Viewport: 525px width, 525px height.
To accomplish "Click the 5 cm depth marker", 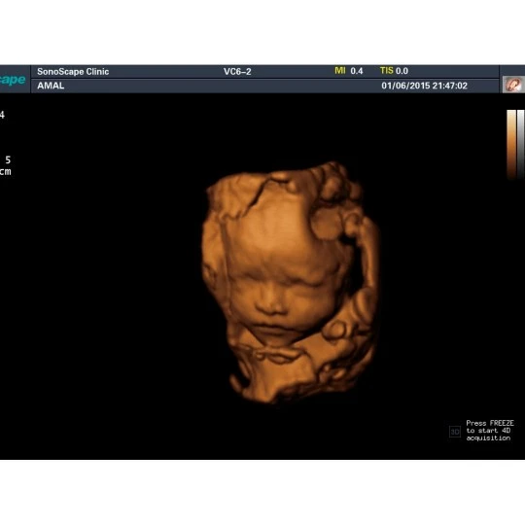I will pos(6,165).
